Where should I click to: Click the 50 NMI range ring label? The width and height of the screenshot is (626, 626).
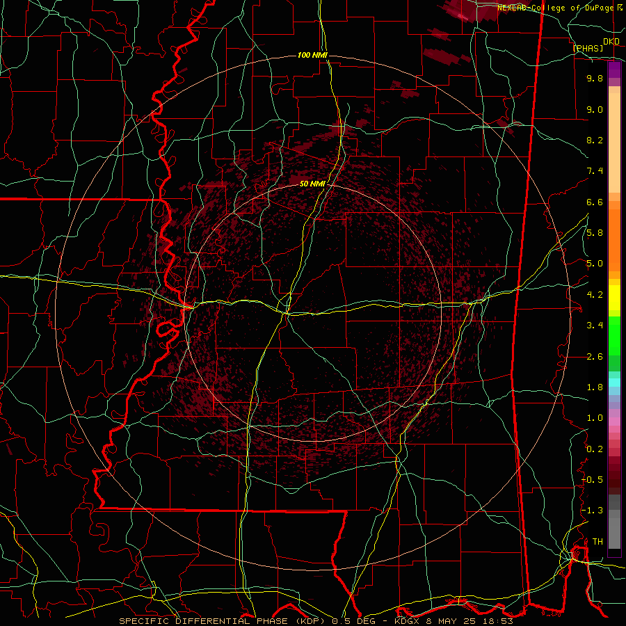(x=312, y=184)
